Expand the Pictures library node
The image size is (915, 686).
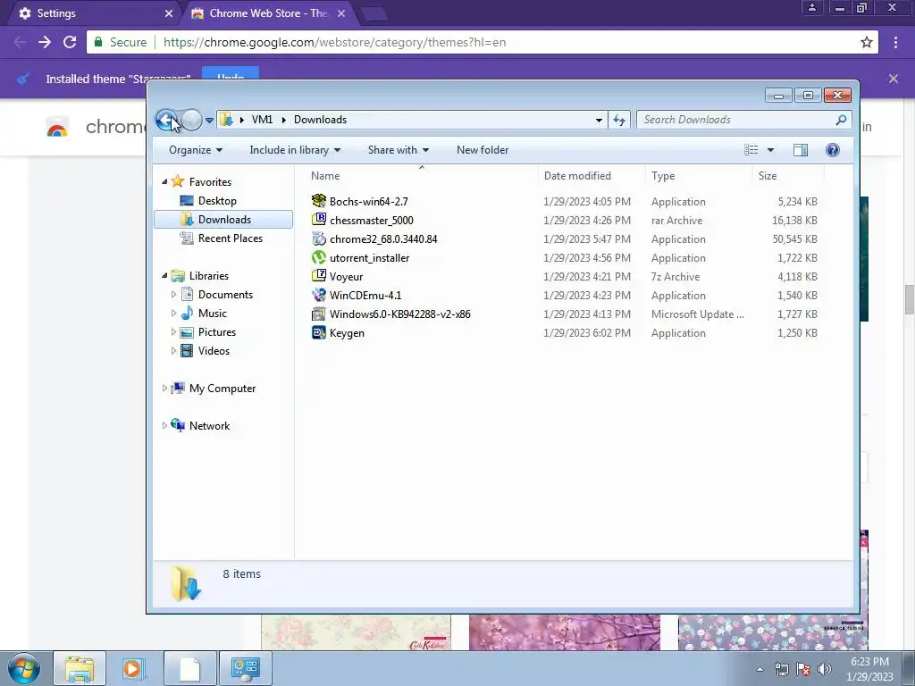[x=173, y=332]
